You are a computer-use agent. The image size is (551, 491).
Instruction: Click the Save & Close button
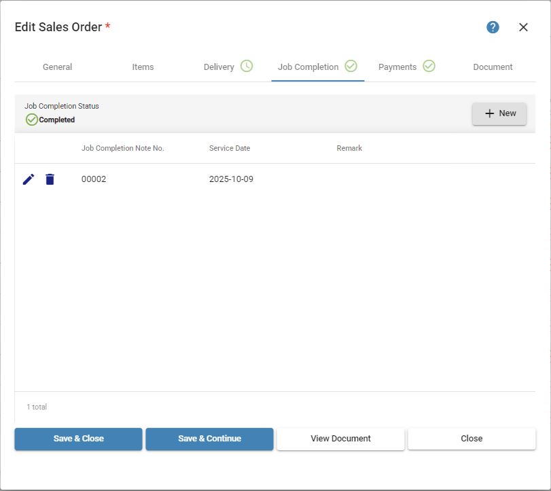point(78,439)
